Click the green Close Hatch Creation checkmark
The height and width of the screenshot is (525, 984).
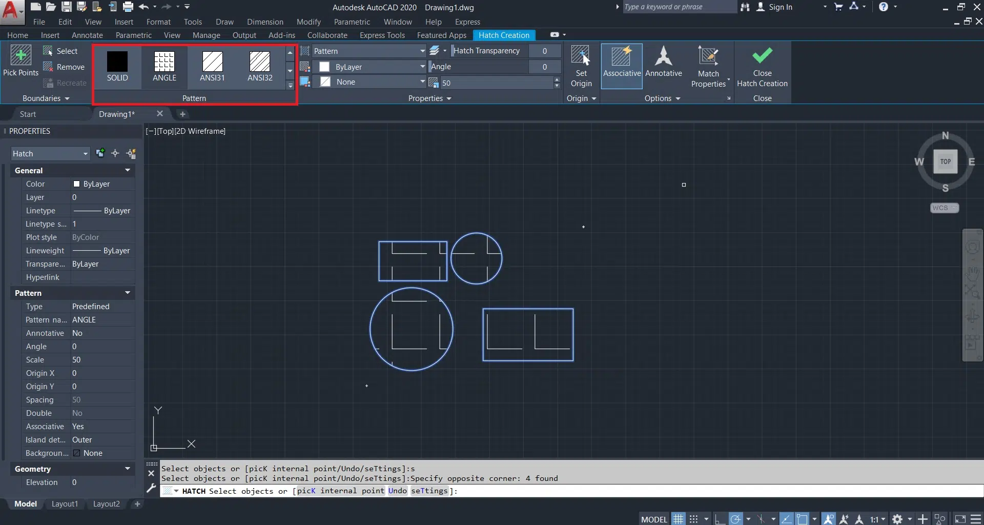pyautogui.click(x=762, y=55)
